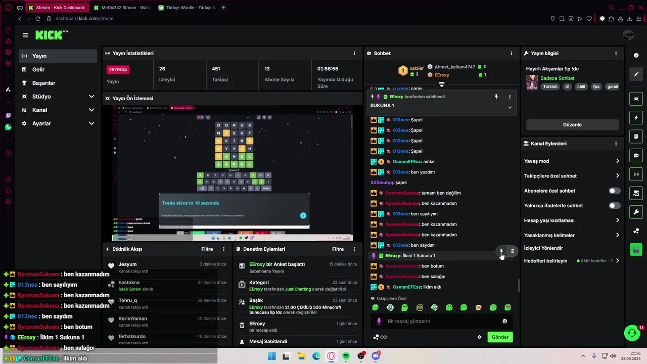The width and height of the screenshot is (647, 364).
Task: Go to Gelir in the left navigation
Action: 58,70
